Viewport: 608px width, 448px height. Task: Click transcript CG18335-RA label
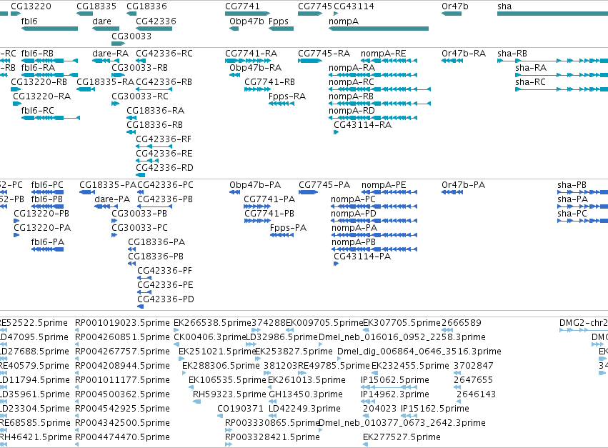click(105, 82)
